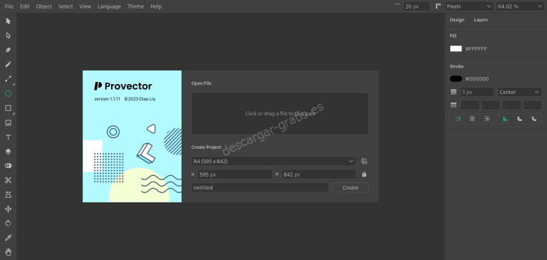Click the stroke width lines icon

454,92
